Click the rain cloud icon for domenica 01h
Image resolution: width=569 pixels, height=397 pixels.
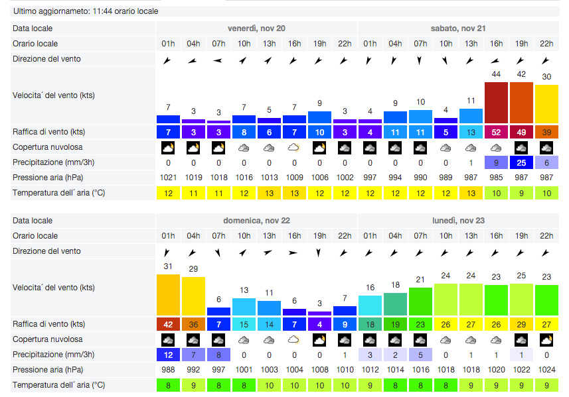[x=168, y=340]
